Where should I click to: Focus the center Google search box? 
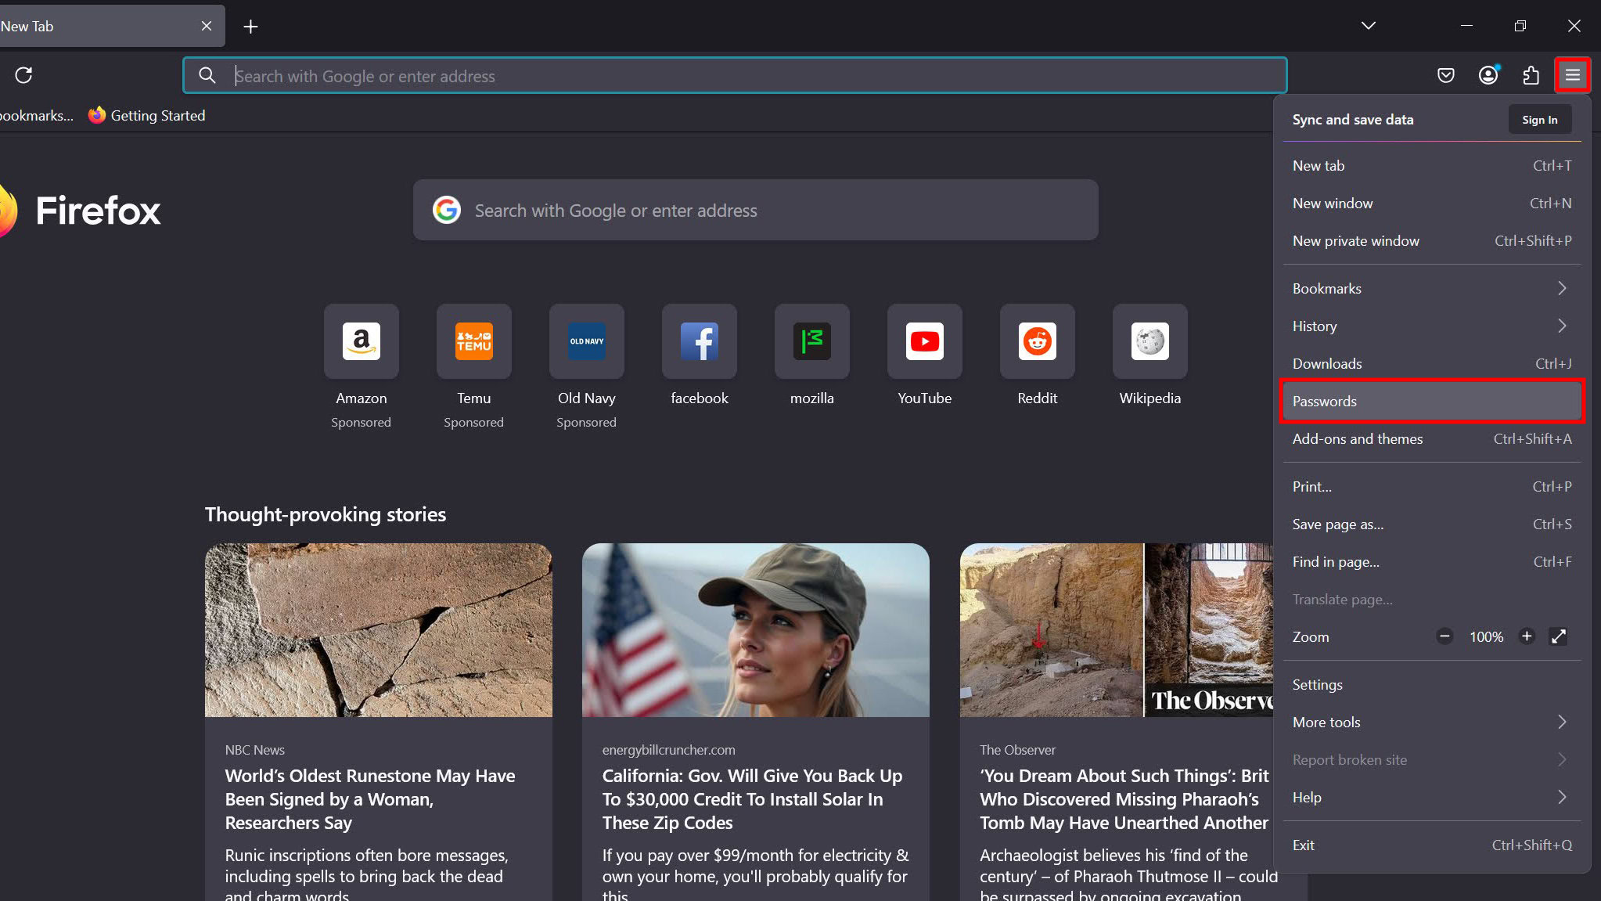[x=755, y=211]
